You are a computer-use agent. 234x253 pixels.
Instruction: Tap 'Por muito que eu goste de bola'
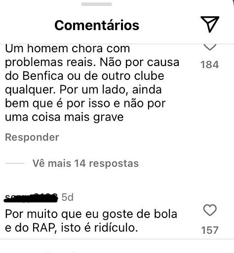point(91,214)
